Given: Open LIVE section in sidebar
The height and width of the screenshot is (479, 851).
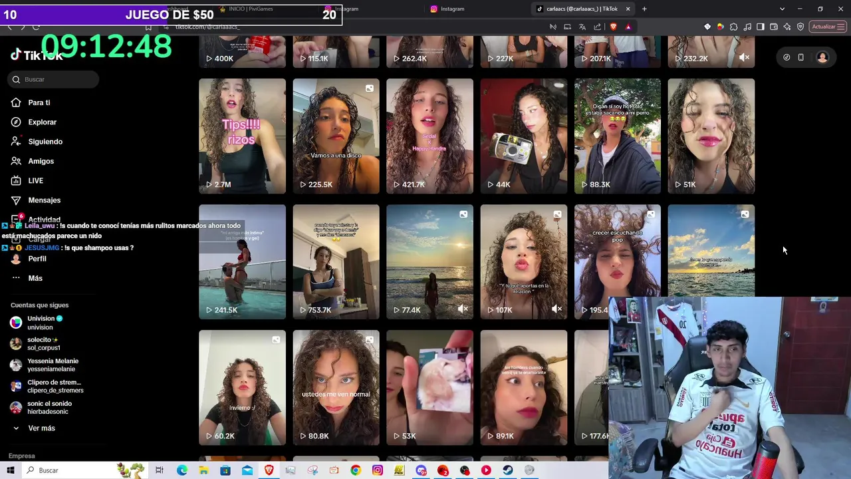Looking at the screenshot, I should (x=27, y=180).
